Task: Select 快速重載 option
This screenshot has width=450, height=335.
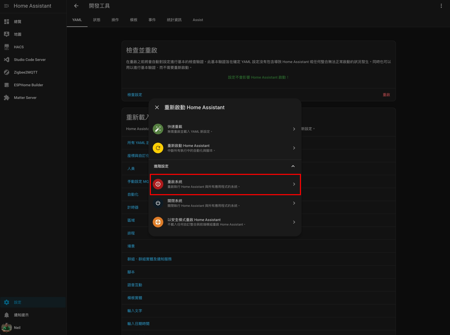Action: 225,129
